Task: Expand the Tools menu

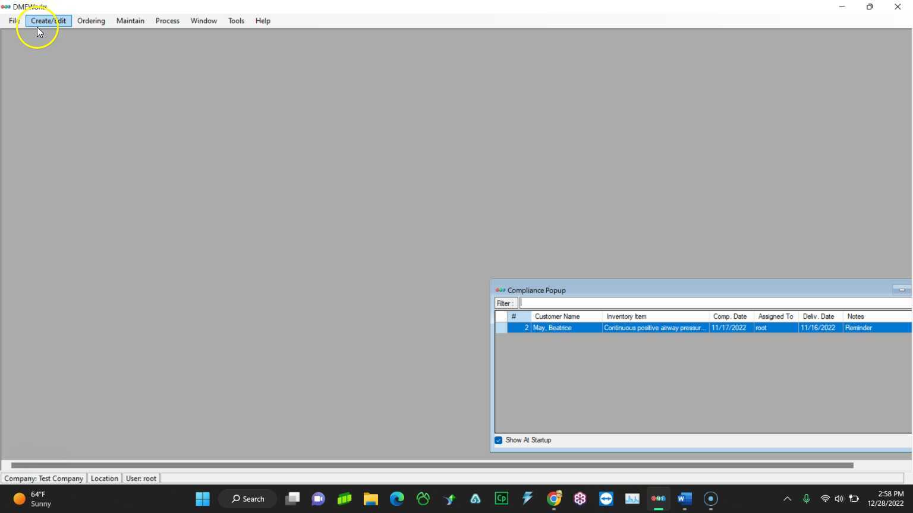Action: point(236,21)
